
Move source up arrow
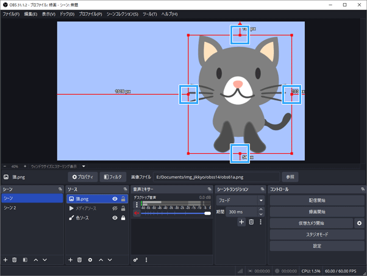point(101,260)
